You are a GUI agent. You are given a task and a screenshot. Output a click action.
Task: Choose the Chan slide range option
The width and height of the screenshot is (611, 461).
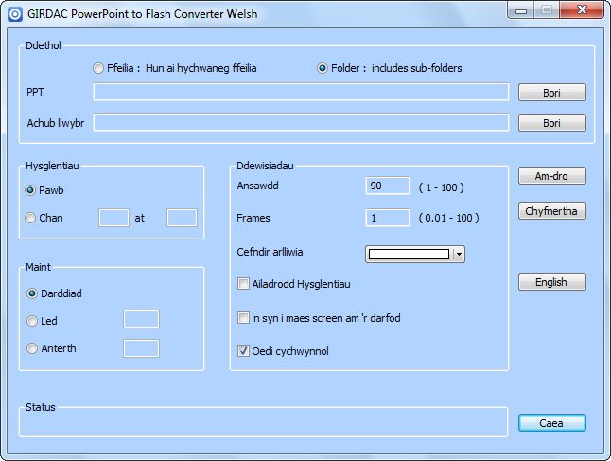click(x=30, y=218)
